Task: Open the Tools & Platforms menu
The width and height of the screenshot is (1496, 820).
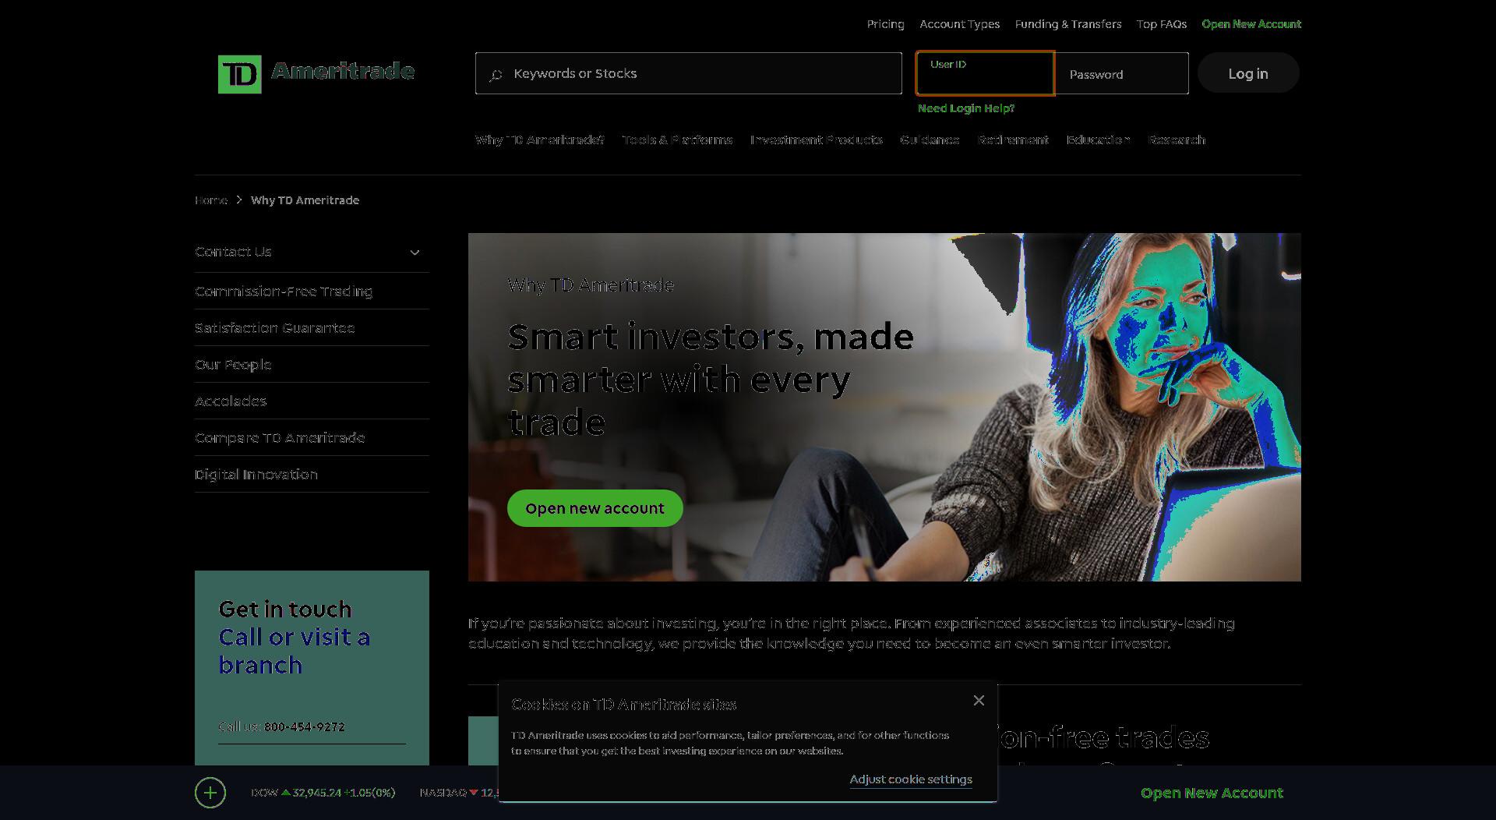Action: click(x=677, y=140)
